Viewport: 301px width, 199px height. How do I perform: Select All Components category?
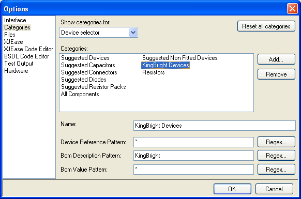80,94
